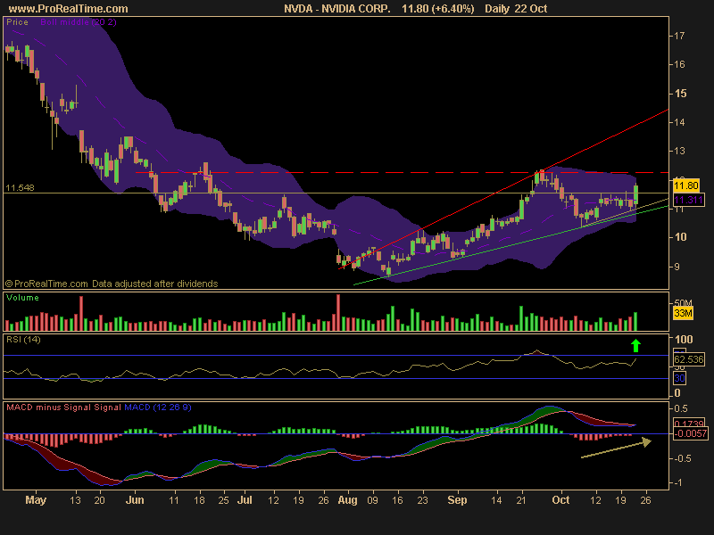The height and width of the screenshot is (535, 714).
Task: Select the Volume panel label
Action: tap(22, 298)
